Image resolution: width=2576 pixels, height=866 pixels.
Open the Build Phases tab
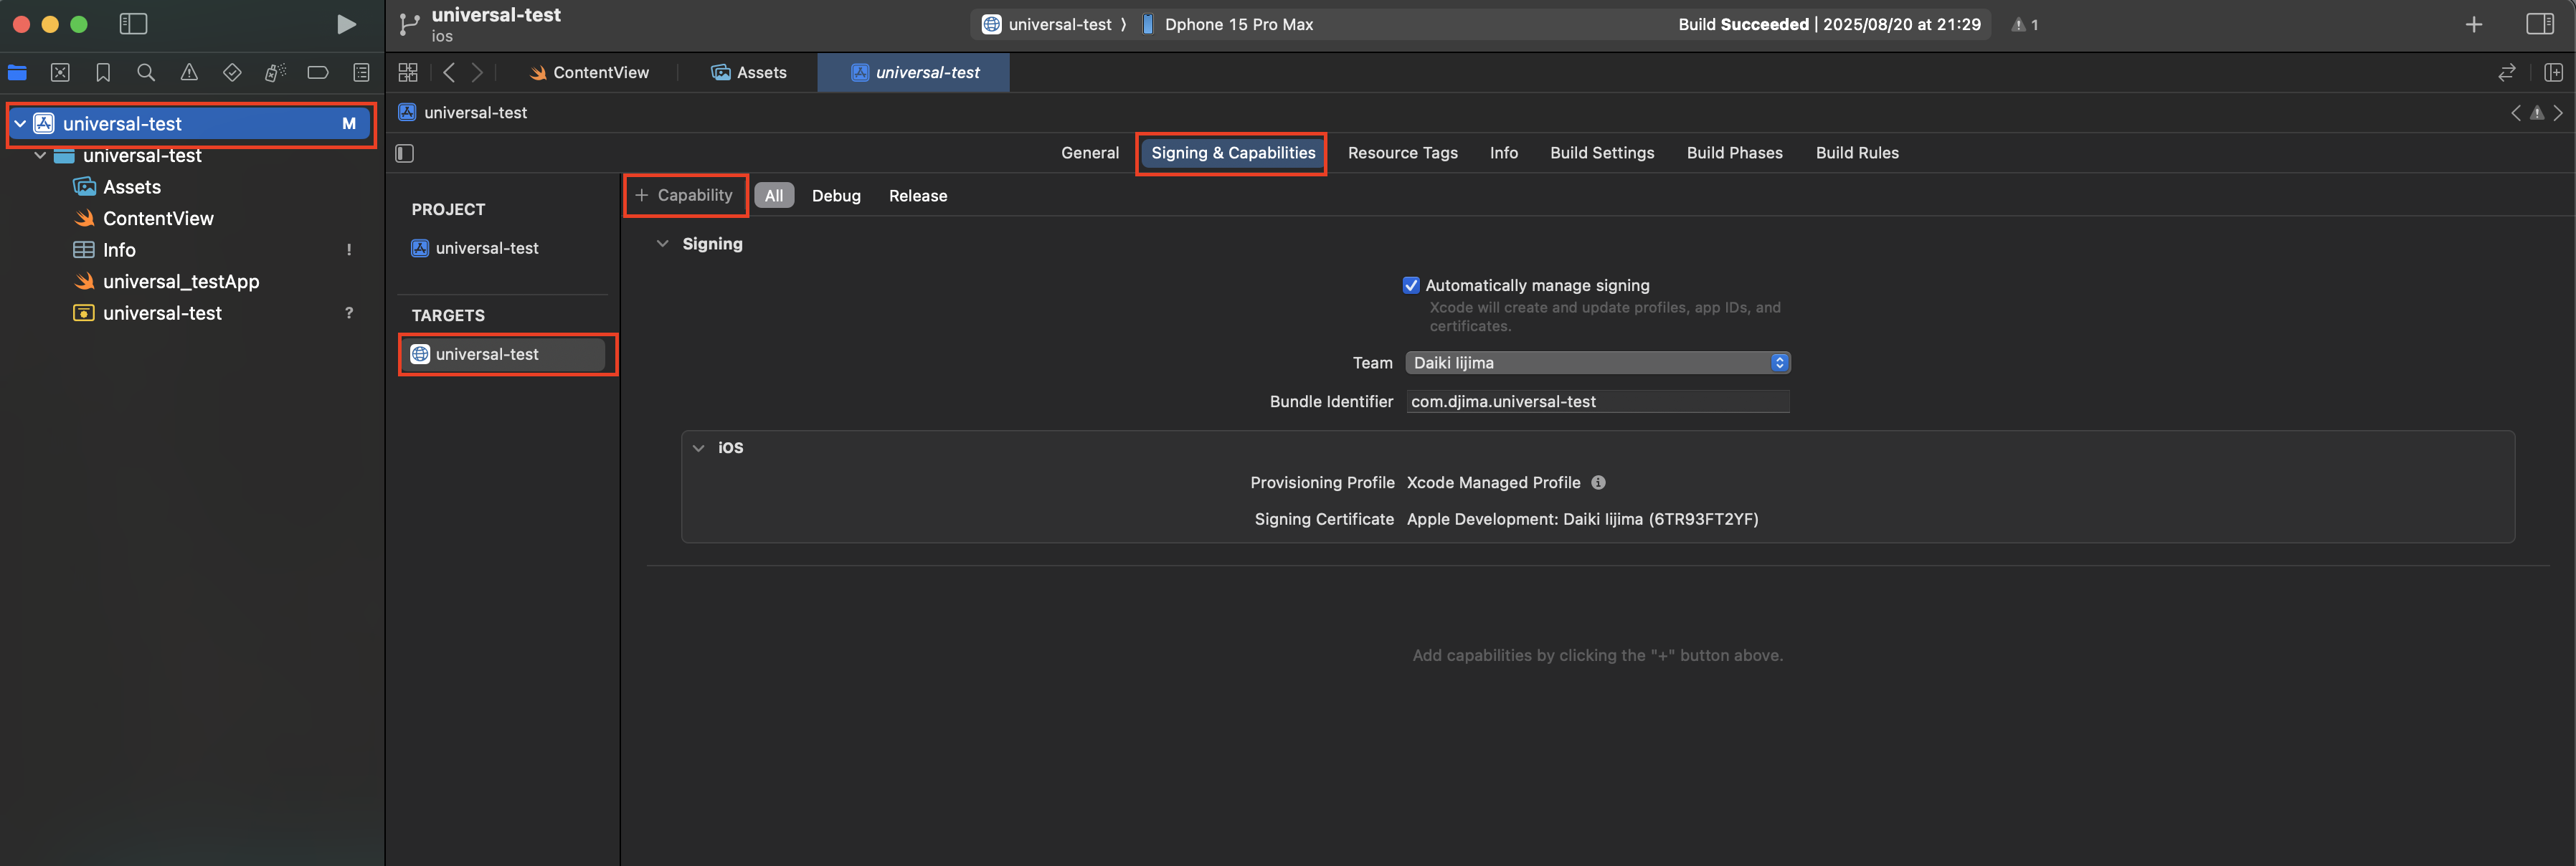(x=1734, y=153)
